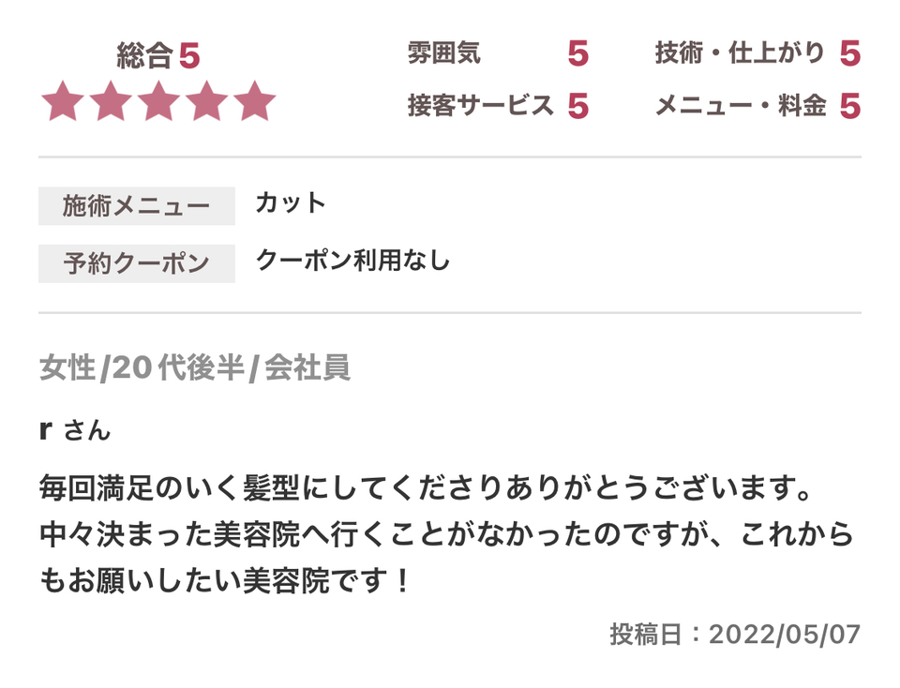900x688 pixels.
Task: Click the クーポン利用なし text
Action: (353, 261)
